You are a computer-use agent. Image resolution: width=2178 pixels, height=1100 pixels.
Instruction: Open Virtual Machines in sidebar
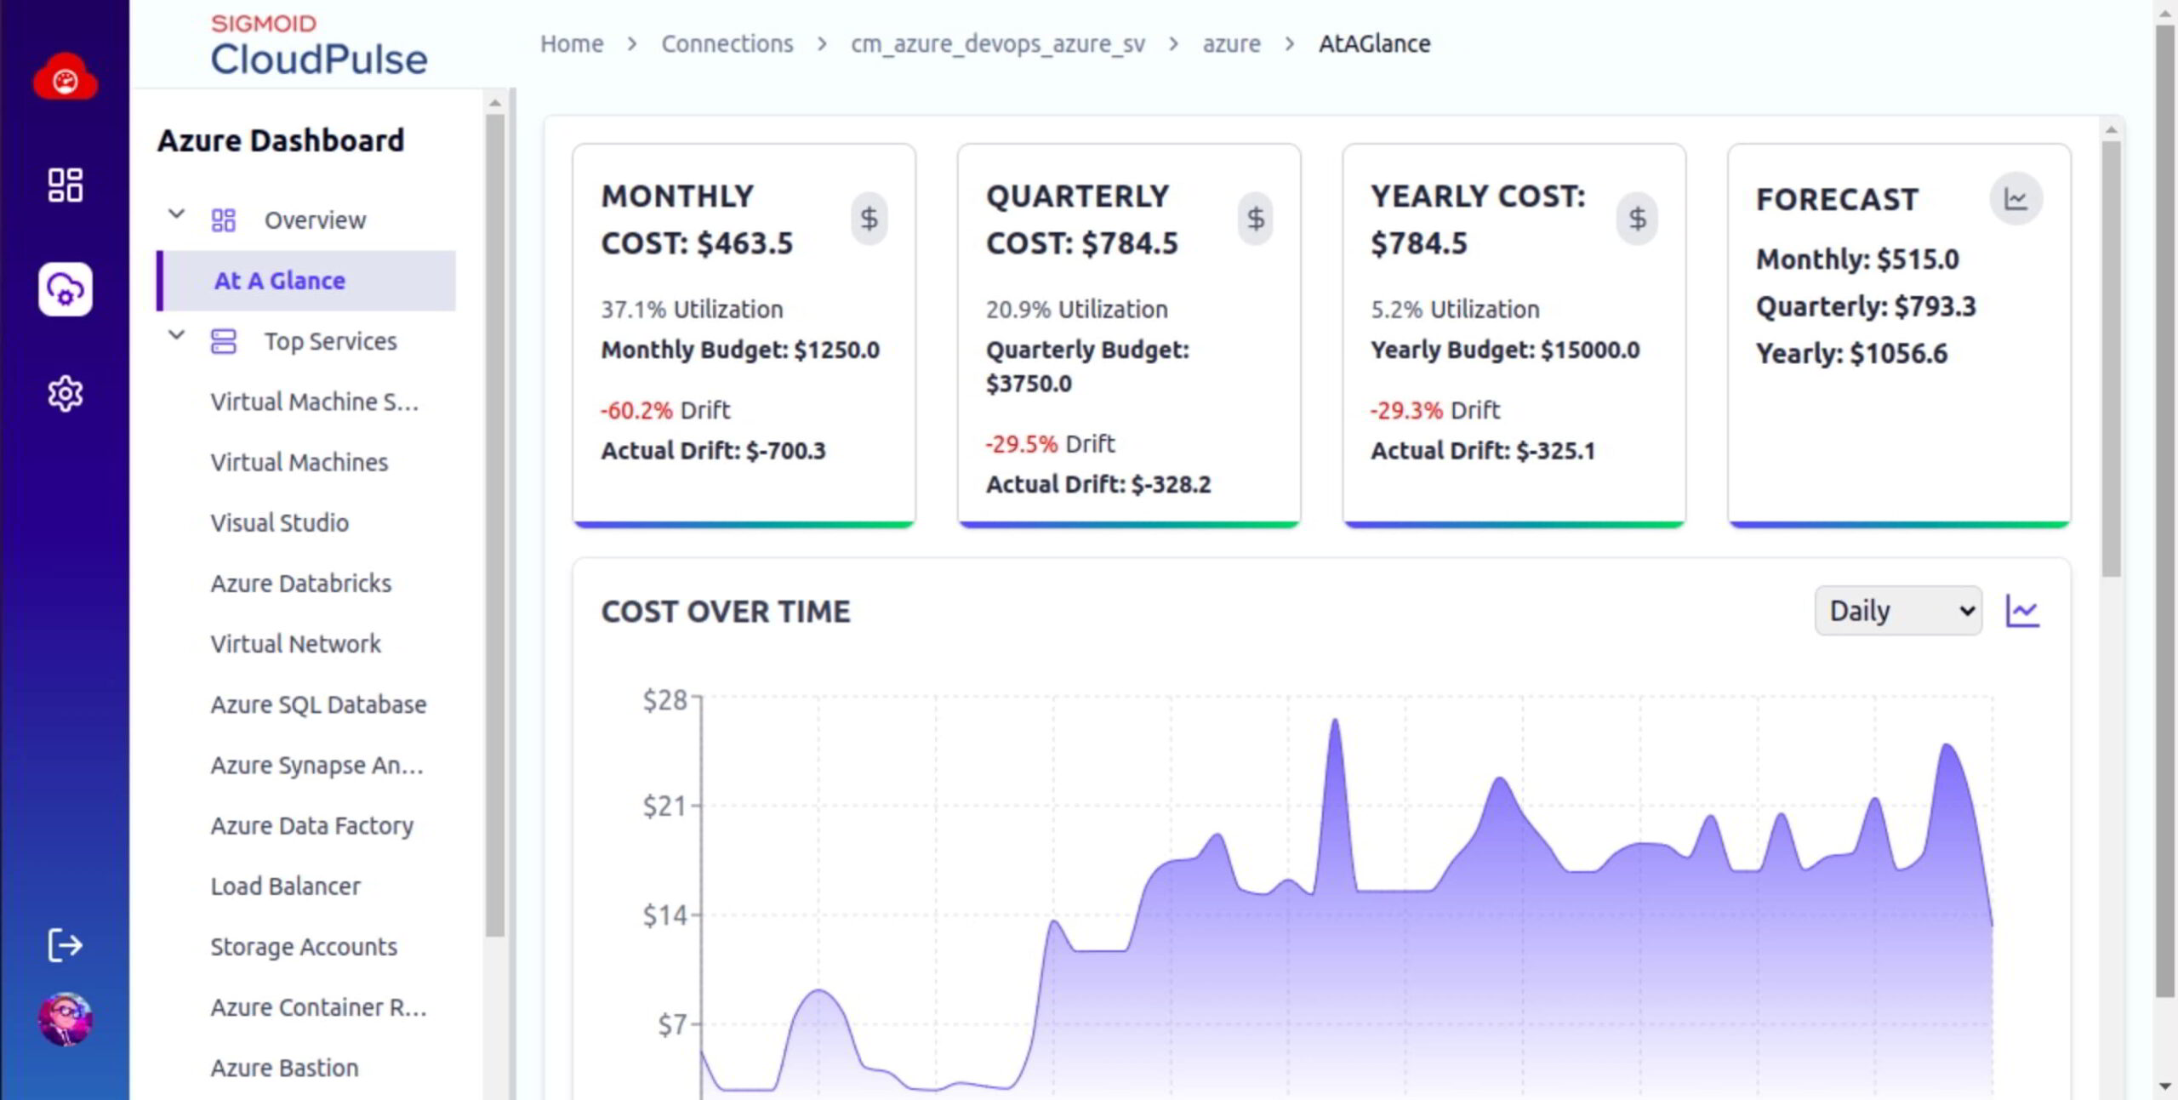[x=299, y=462]
